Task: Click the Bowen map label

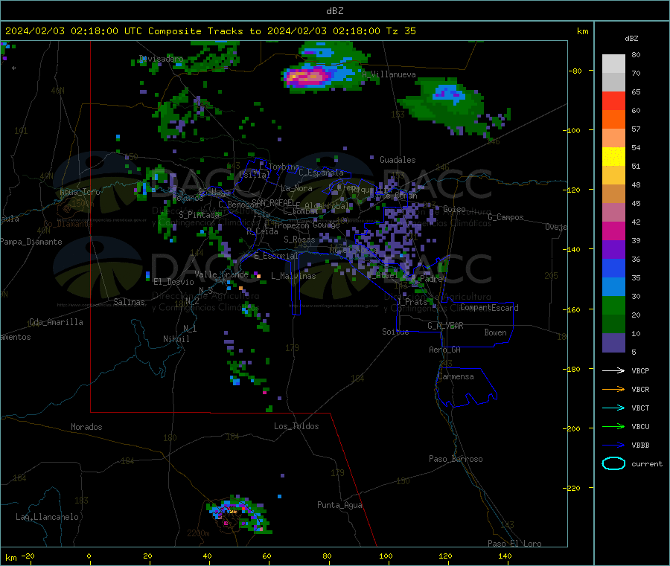Action: [x=495, y=332]
